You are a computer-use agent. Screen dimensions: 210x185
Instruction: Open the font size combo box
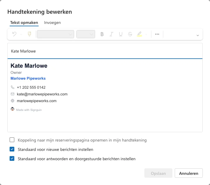tap(86, 34)
